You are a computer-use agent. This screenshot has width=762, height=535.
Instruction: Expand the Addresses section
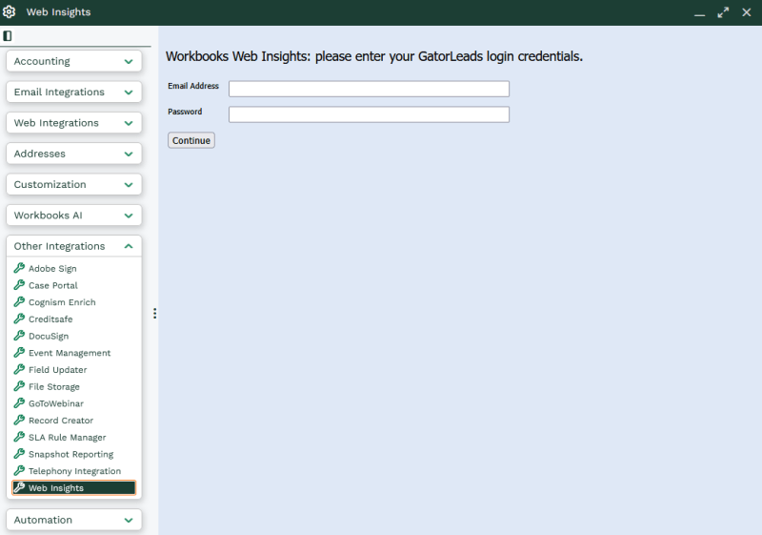click(x=74, y=154)
